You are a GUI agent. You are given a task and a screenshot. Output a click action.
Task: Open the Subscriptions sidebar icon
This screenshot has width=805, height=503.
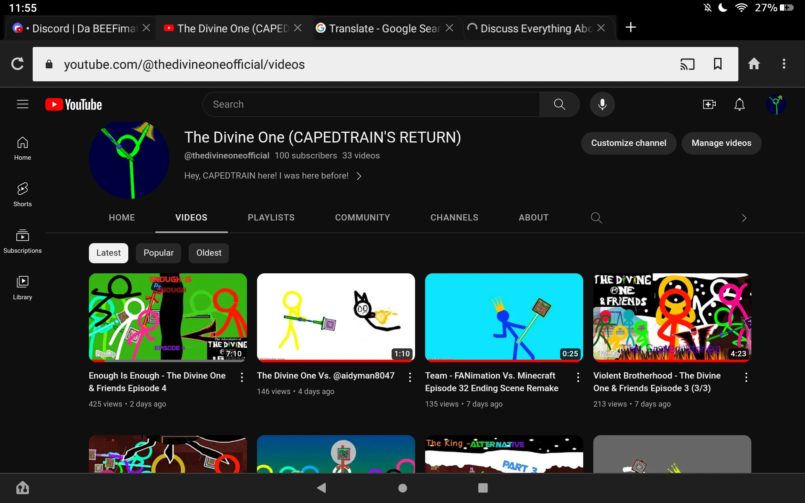tap(23, 239)
